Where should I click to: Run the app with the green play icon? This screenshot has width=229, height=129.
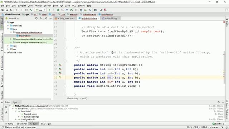[49, 10]
